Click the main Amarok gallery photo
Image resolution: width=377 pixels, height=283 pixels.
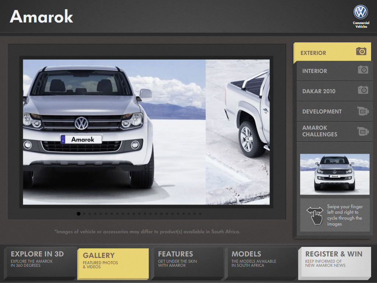(x=146, y=132)
